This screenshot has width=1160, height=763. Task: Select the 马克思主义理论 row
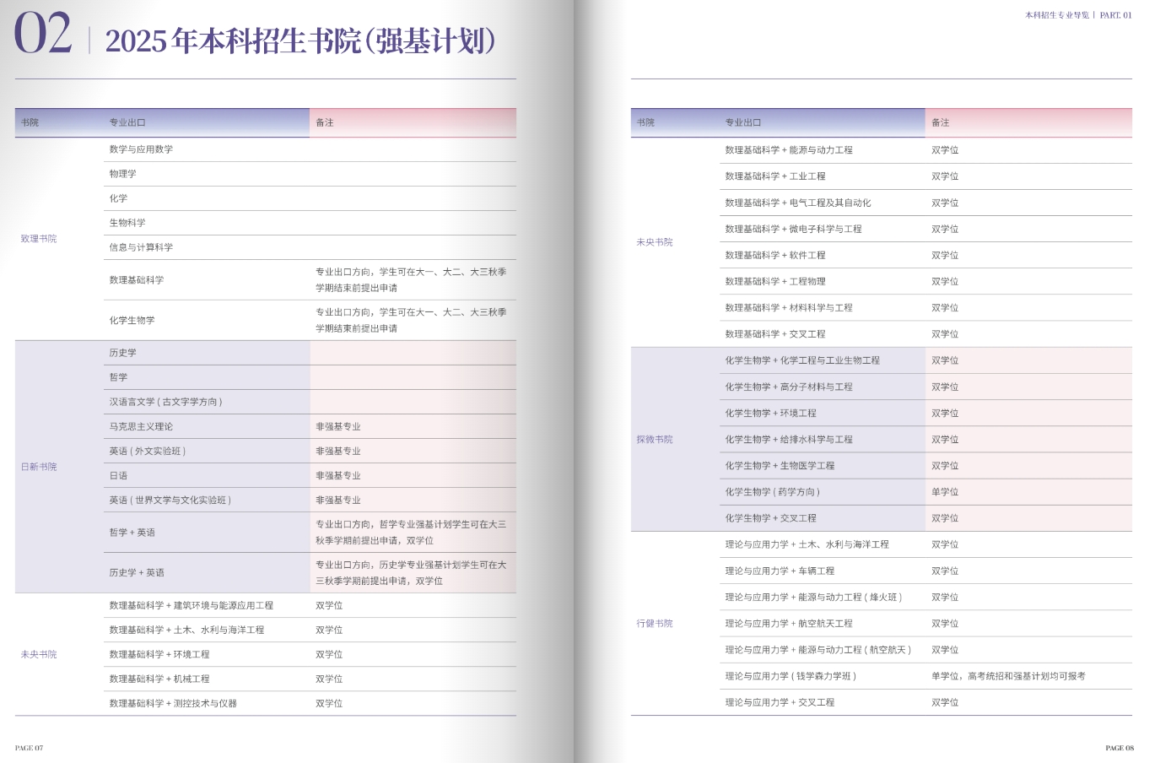pos(143,426)
